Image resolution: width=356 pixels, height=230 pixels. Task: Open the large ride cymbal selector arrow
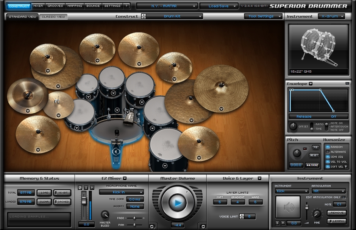pyautogui.click(x=222, y=109)
